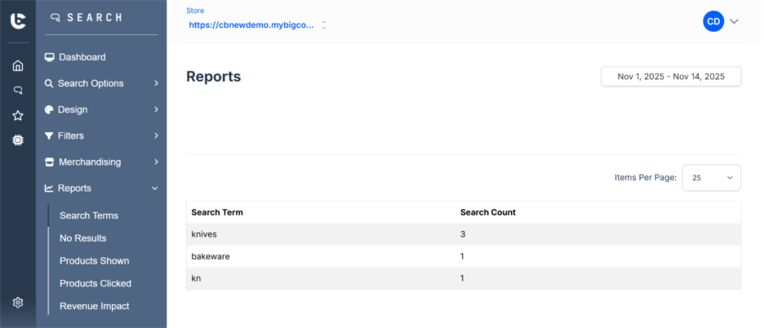Open the date range picker
Image resolution: width=764 pixels, height=328 pixels.
coord(671,77)
